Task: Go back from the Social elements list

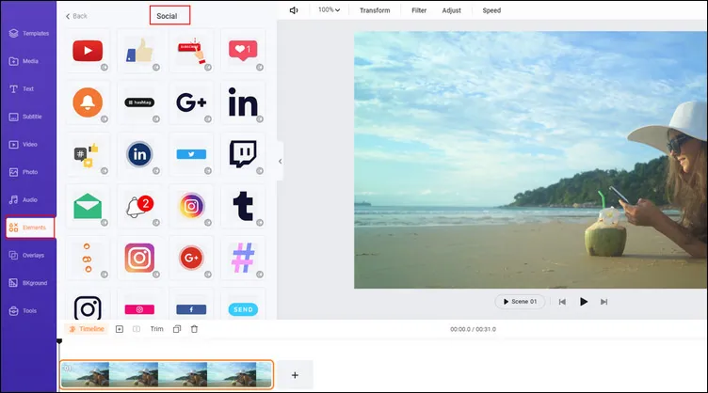Action: [76, 16]
